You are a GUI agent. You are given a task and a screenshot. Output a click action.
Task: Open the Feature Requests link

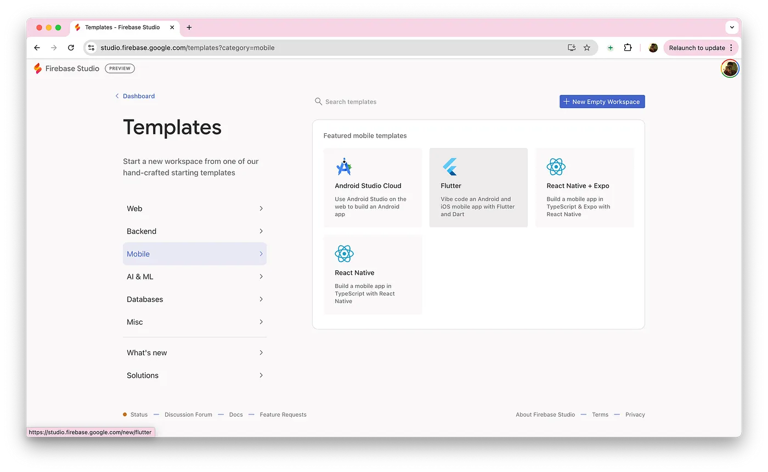point(283,414)
